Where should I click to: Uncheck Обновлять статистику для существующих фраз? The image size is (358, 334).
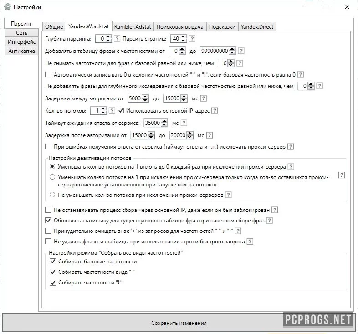[x=48, y=220]
